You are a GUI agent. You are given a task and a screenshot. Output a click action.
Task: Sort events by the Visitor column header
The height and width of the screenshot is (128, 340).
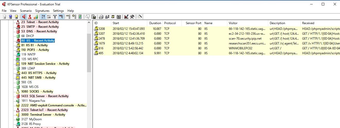pos(248,23)
